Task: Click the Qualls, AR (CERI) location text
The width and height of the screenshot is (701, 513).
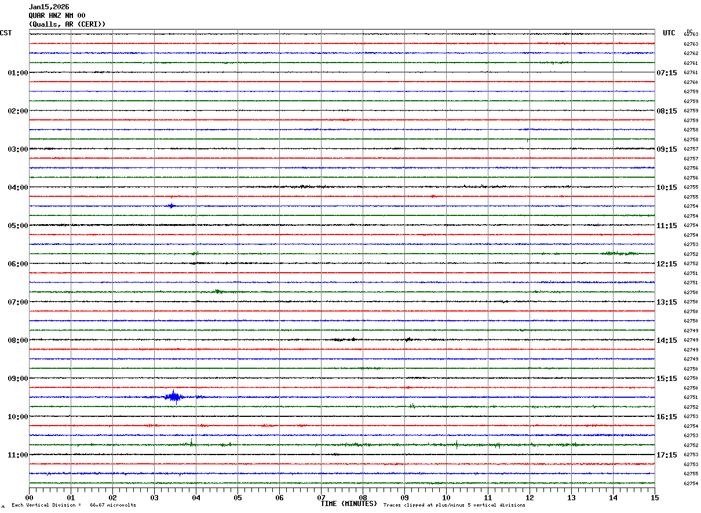Action: (67, 24)
